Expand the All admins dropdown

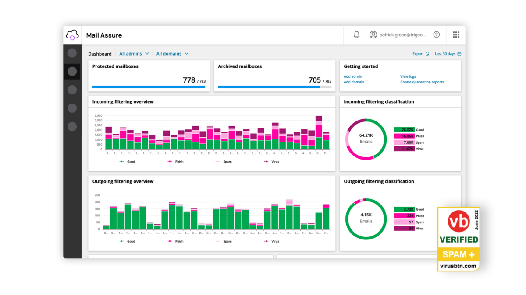(134, 54)
